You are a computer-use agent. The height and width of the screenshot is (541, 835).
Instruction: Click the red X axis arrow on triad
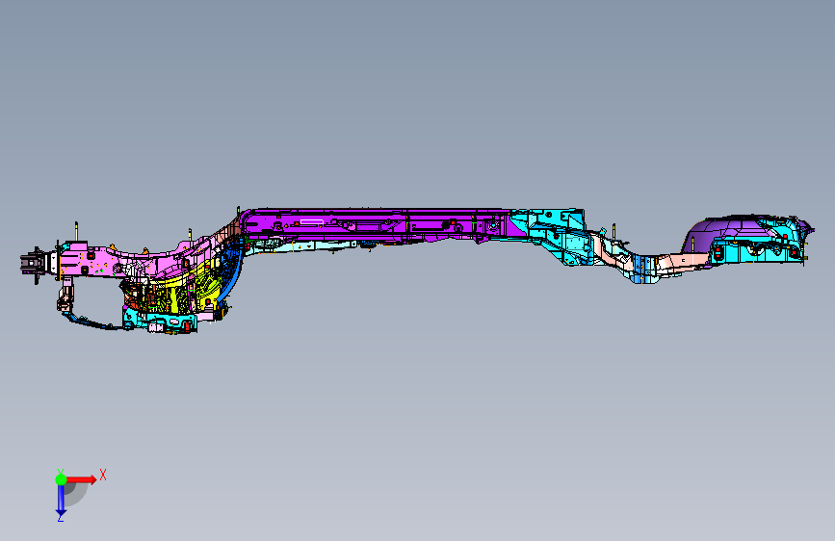[x=81, y=479]
